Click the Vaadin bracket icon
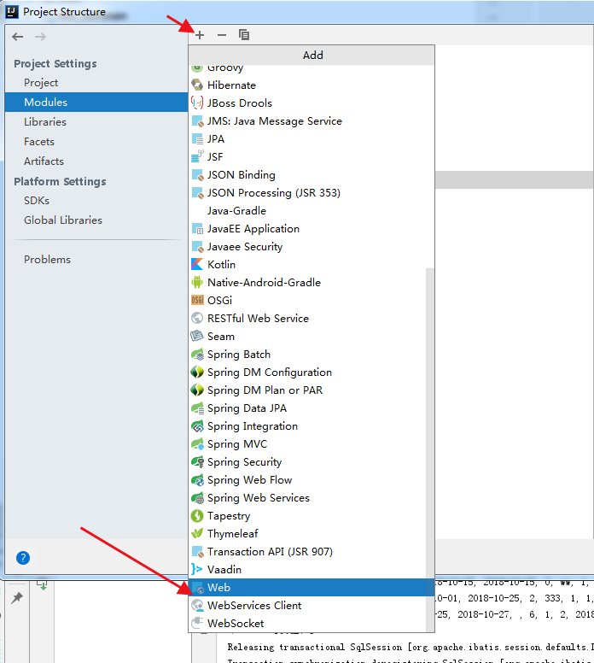This screenshot has width=594, height=663. (196, 570)
